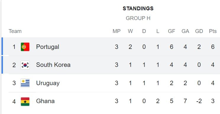This screenshot has width=220, height=114.
Task: Open the Portugal team link
Action: pyautogui.click(x=48, y=47)
